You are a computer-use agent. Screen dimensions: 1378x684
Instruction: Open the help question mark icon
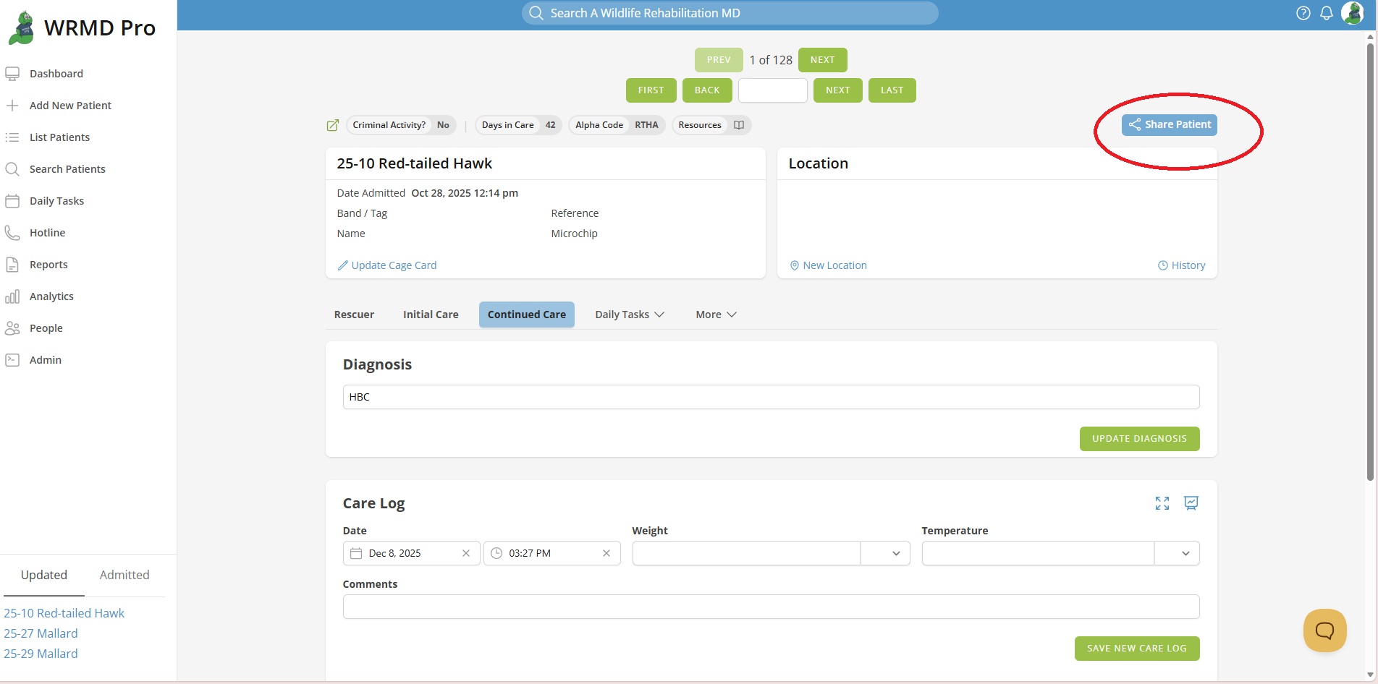point(1303,13)
